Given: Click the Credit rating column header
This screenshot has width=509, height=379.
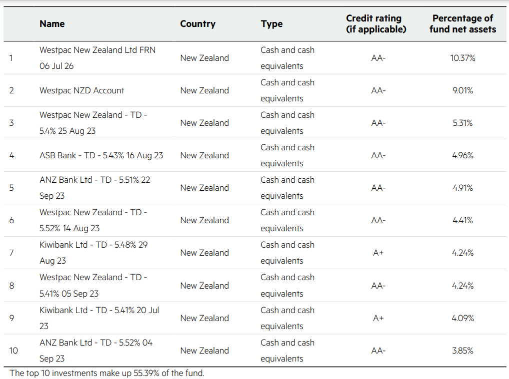Looking at the screenshot, I should tap(376, 24).
